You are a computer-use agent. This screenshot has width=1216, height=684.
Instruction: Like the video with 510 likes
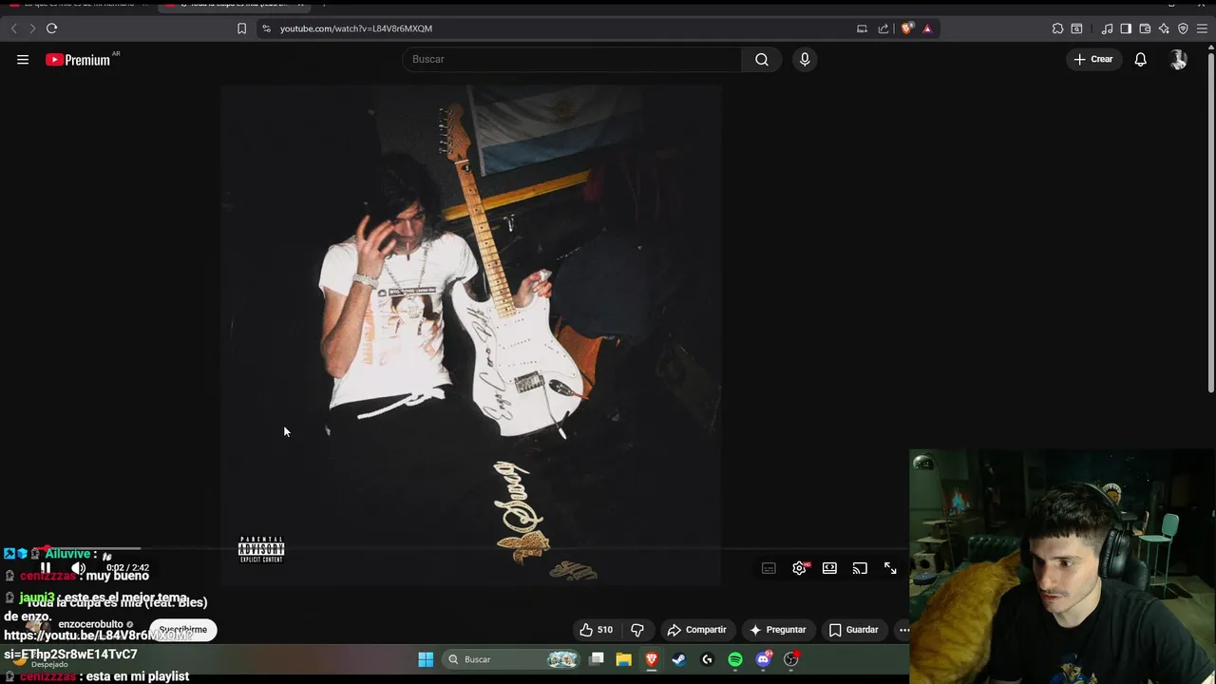[596, 630]
